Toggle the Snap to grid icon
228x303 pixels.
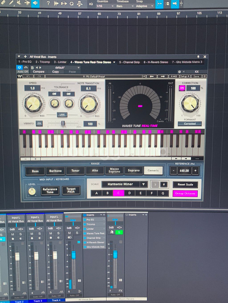click(159, 4)
